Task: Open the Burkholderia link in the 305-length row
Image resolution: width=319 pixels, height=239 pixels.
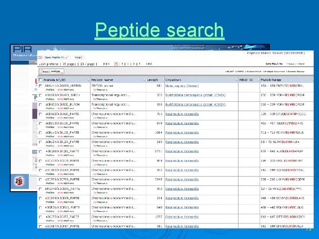Action: [x=195, y=95]
